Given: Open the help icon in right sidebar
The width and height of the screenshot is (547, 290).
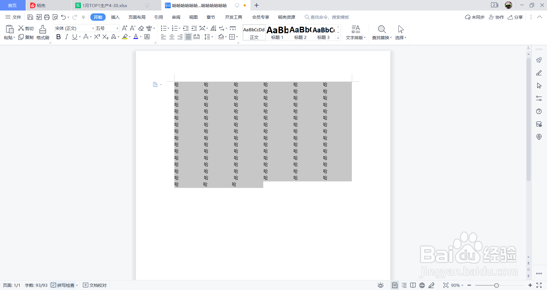Looking at the screenshot, I should coord(539,111).
